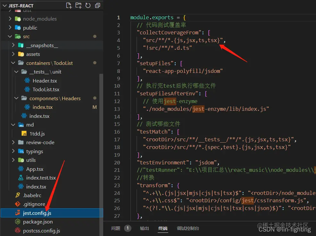Expand the public folder chevron

(10, 28)
